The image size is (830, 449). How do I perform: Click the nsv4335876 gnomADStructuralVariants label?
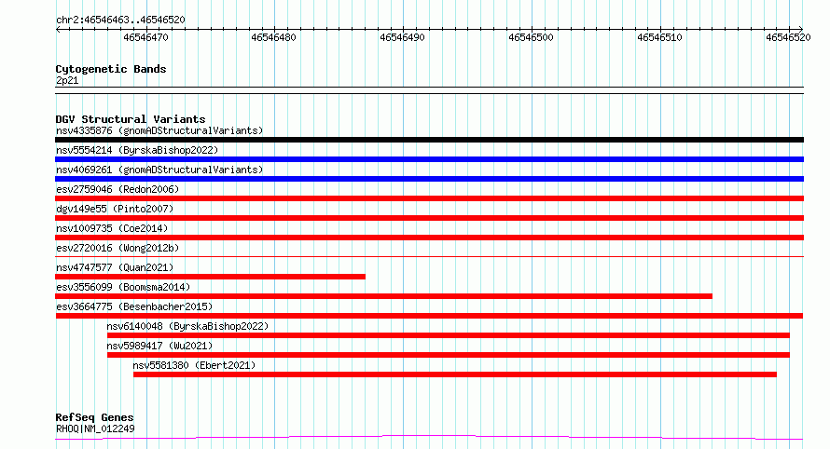[159, 130]
